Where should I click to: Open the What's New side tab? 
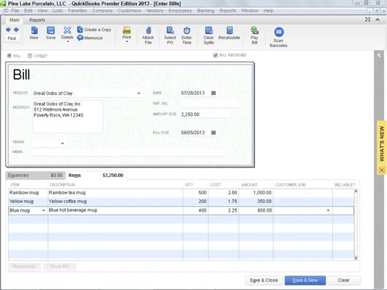tap(382, 144)
